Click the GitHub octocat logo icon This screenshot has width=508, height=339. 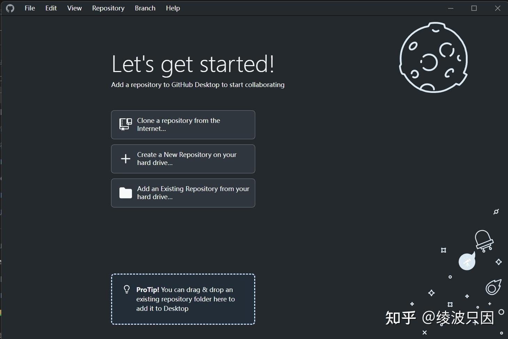pyautogui.click(x=10, y=8)
